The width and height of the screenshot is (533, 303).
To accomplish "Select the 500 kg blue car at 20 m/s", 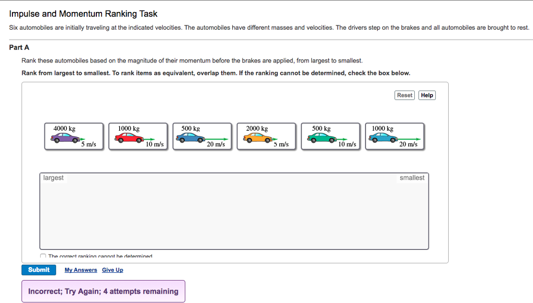I will (202, 136).
